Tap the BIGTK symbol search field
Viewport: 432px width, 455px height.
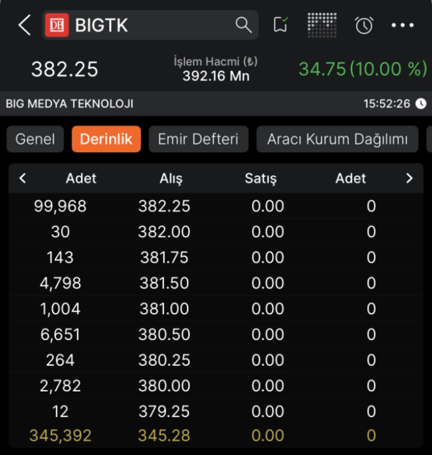pos(152,25)
